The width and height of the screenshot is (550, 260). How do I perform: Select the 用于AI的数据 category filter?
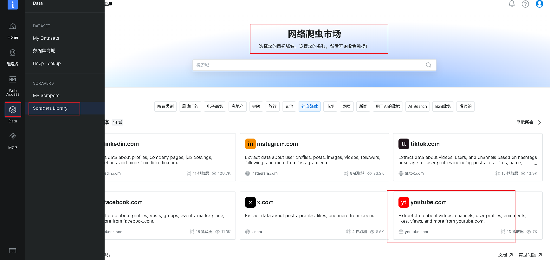pyautogui.click(x=388, y=107)
